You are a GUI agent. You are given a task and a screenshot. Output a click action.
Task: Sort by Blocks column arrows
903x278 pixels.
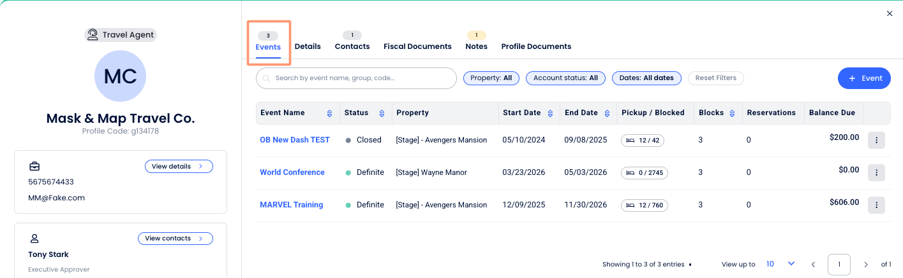tap(733, 113)
